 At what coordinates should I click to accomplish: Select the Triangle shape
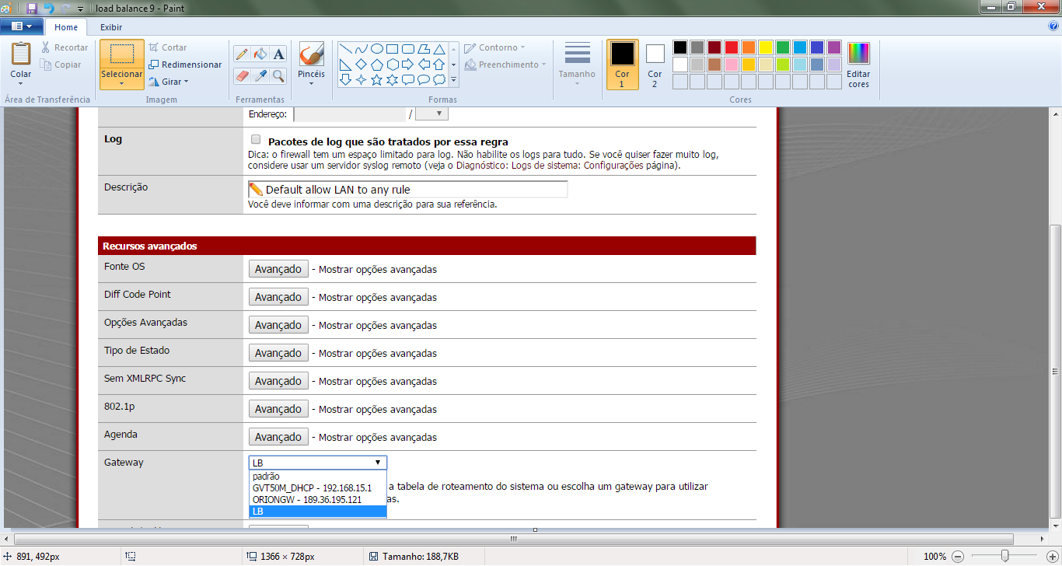point(439,49)
